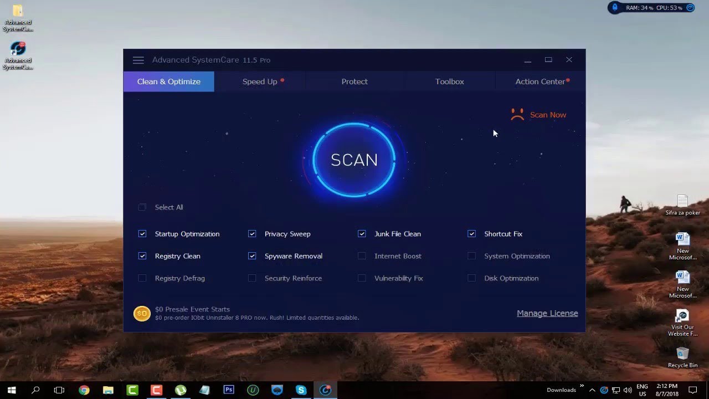The image size is (709, 399).
Task: Launch Google Chrome from the taskbar
Action: click(84, 390)
